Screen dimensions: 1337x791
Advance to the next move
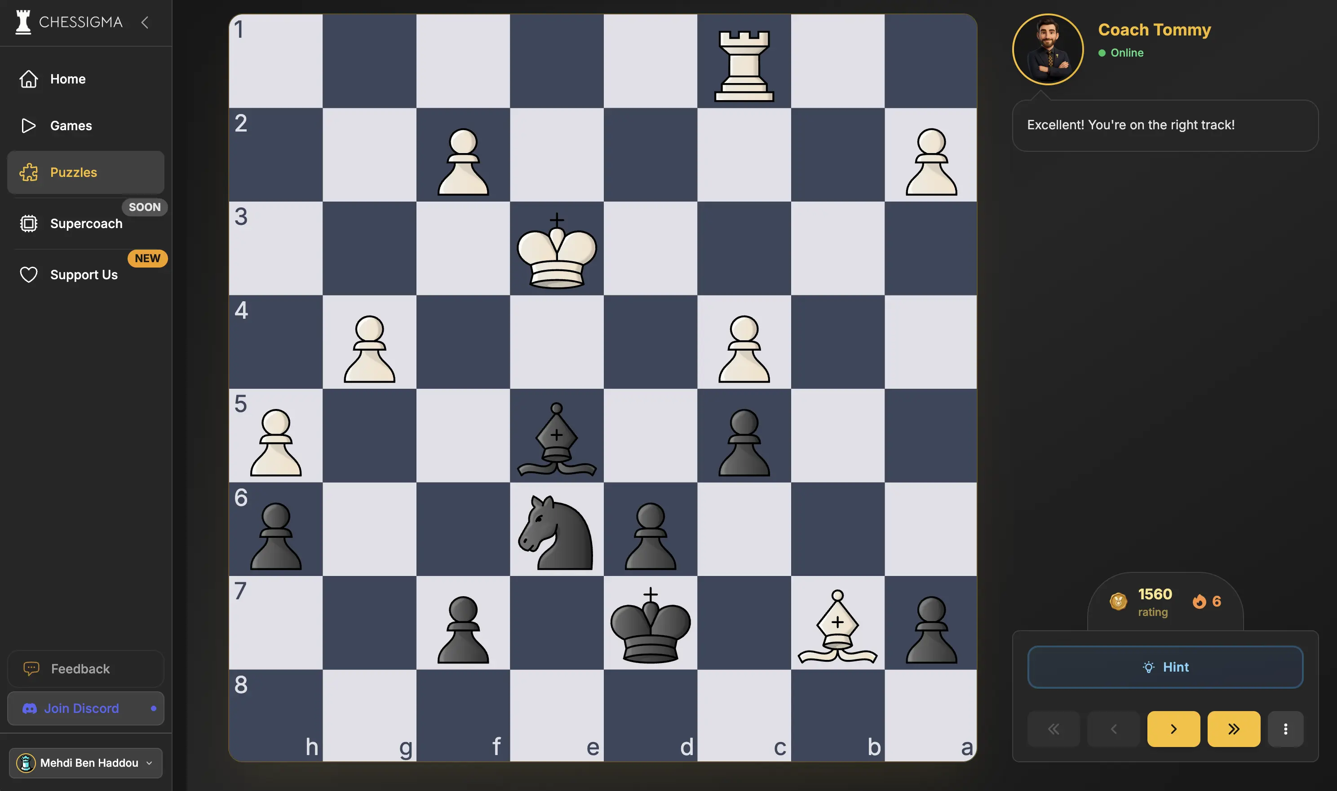1173,729
